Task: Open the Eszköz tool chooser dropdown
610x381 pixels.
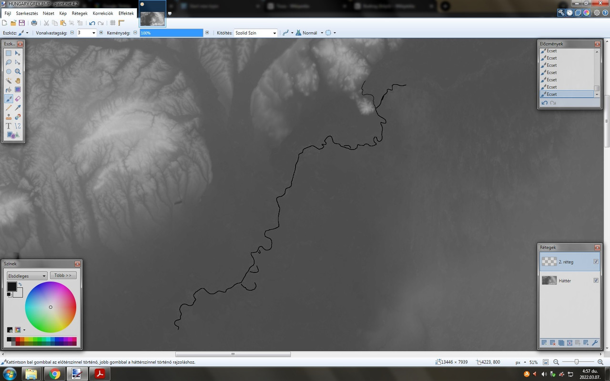Action: pyautogui.click(x=23, y=33)
